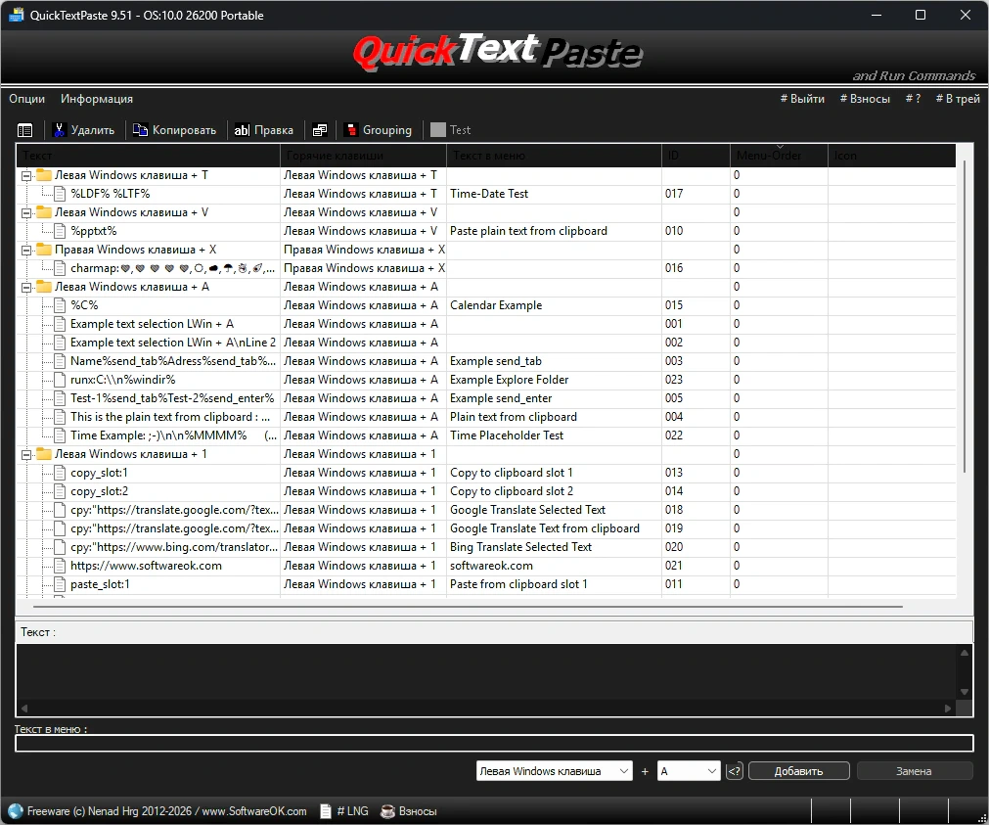Image resolution: width=989 pixels, height=825 pixels.
Task: Click the windows icon after Правка
Action: (320, 130)
